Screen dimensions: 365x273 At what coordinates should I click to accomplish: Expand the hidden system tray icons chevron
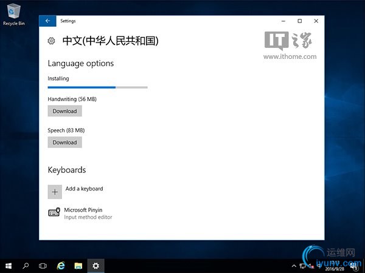(294, 266)
